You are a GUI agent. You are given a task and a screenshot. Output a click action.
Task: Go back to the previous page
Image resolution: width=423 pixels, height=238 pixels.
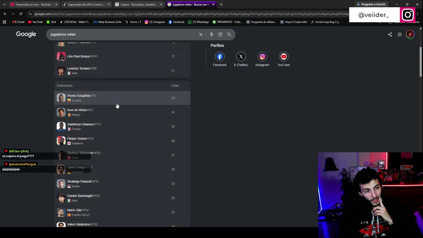point(5,14)
